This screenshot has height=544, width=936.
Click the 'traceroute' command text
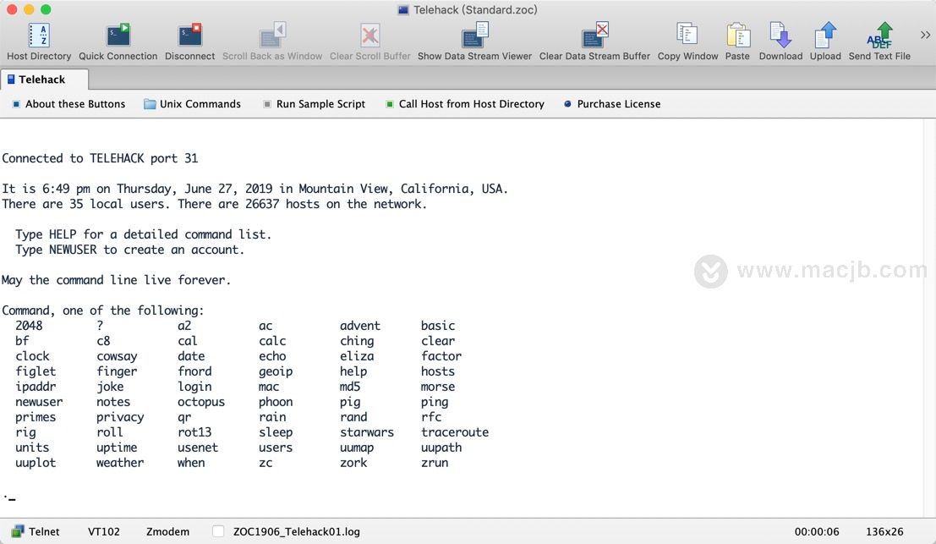tap(455, 431)
